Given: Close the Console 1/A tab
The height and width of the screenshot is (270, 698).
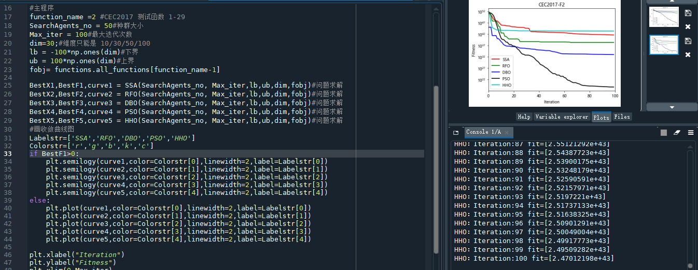Looking at the screenshot, I should pyautogui.click(x=507, y=133).
